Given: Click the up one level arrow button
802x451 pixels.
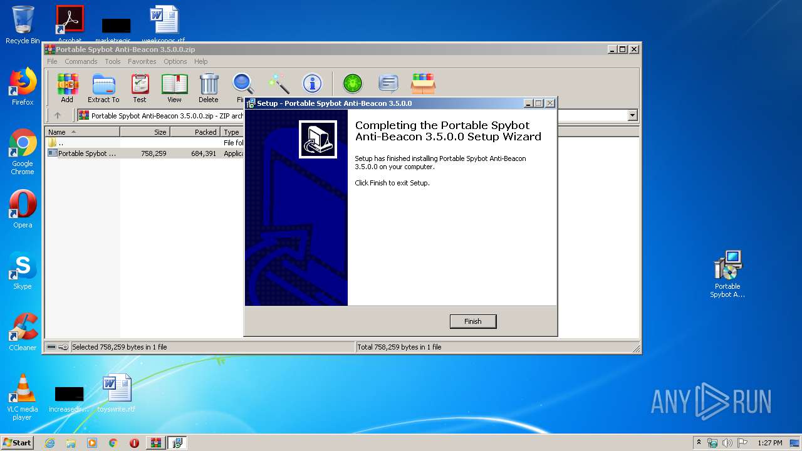Looking at the screenshot, I should tap(58, 115).
